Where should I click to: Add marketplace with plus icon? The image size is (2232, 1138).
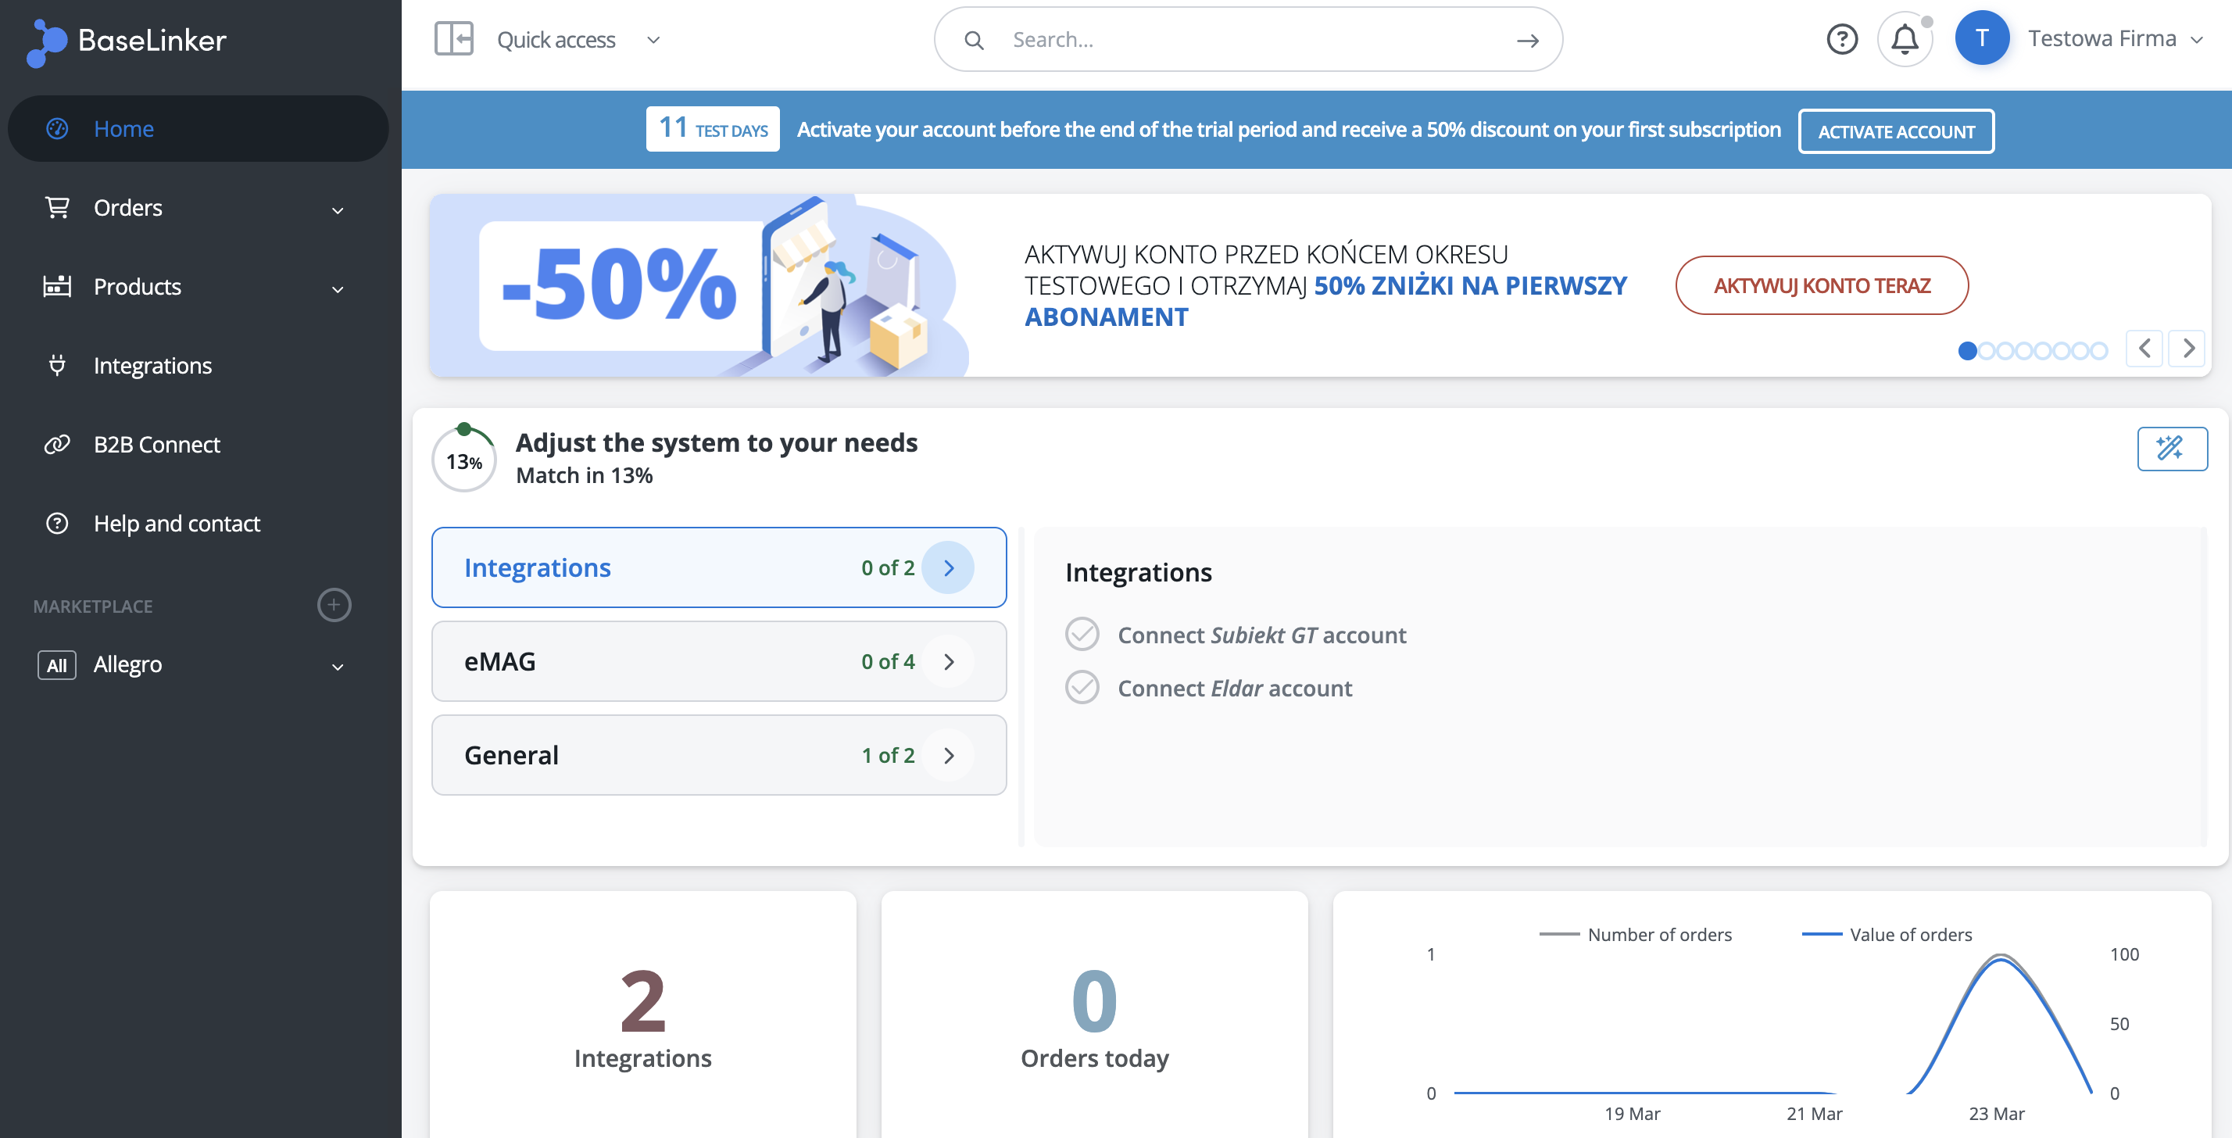click(x=334, y=604)
